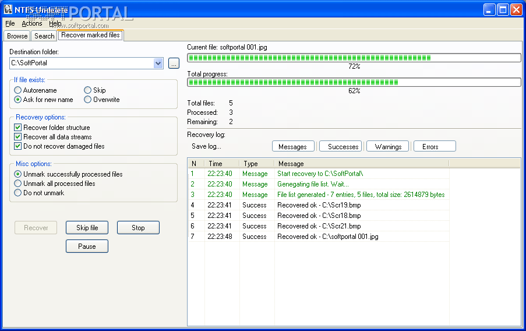Toggle the Warnings log filter

[x=388, y=146]
